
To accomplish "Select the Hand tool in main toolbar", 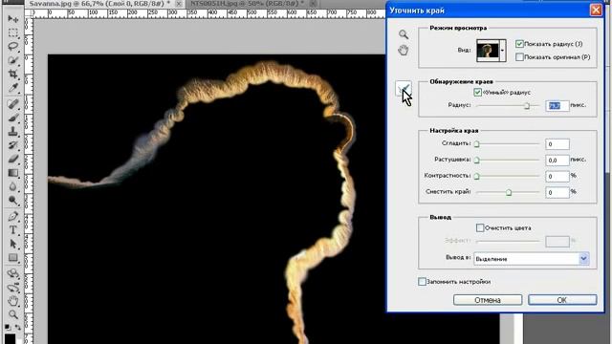I will tap(12, 301).
